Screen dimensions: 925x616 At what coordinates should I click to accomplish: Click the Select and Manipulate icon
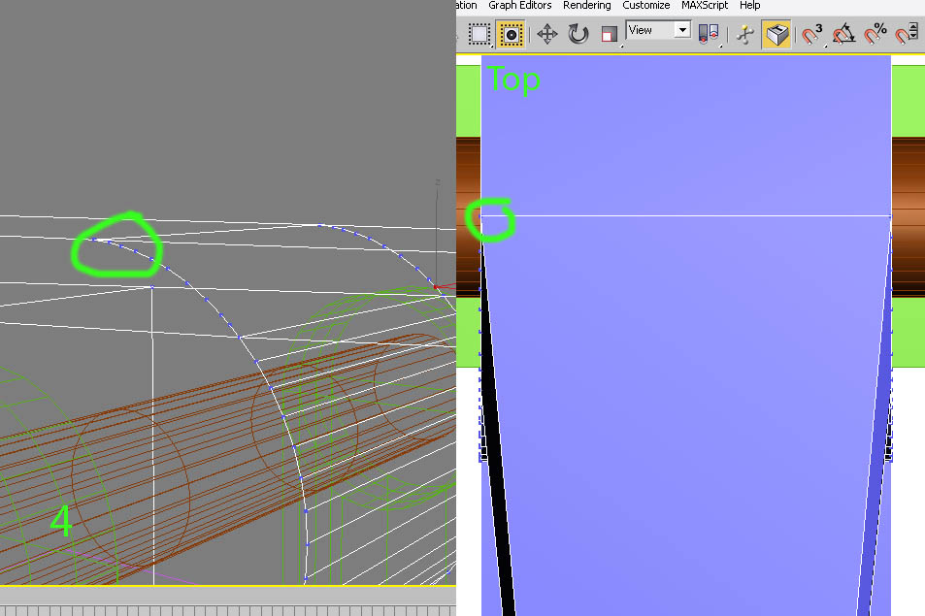(x=745, y=34)
